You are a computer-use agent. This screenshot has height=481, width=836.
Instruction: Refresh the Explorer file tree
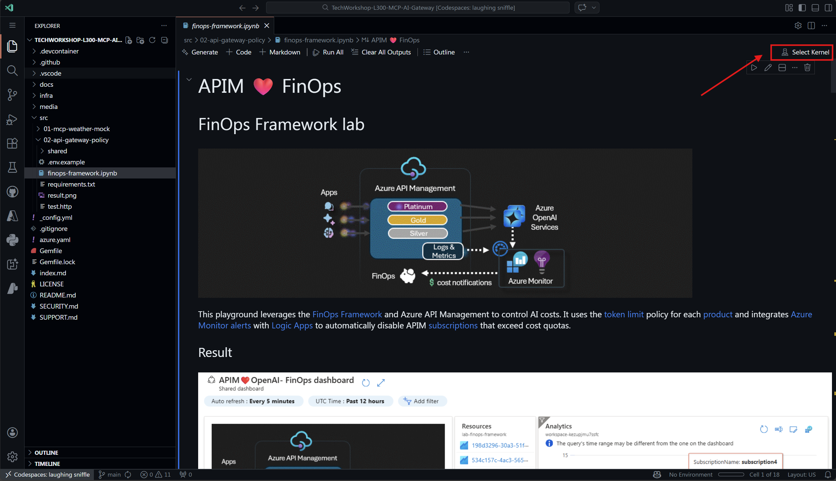coord(152,40)
